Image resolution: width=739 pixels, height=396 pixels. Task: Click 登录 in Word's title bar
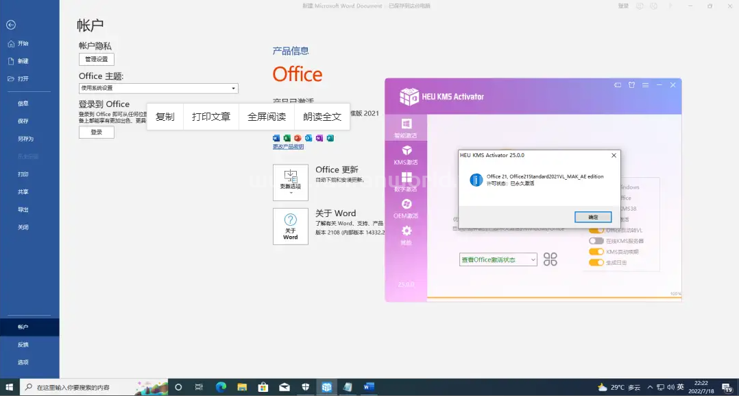623,6
